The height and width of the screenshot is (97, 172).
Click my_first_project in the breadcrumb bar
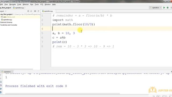tap(5, 8)
